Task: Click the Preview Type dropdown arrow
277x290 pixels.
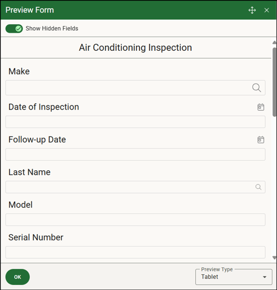Action: (265, 277)
